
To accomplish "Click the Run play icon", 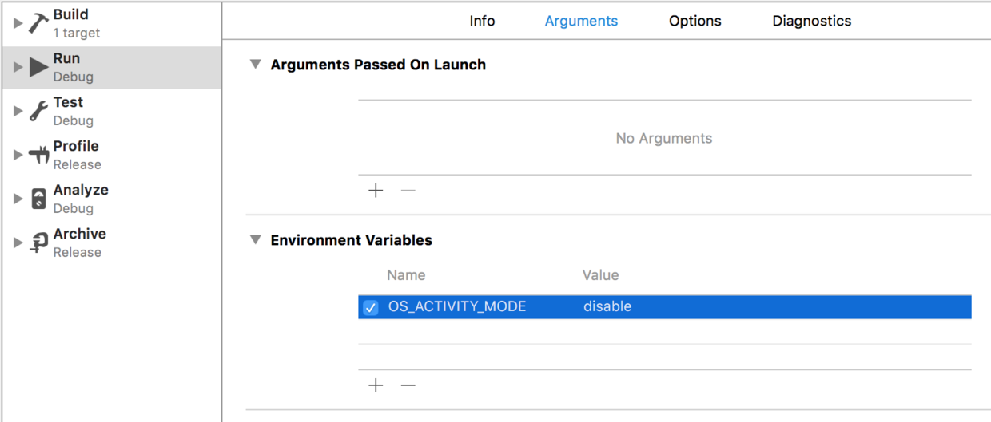I will [x=38, y=67].
